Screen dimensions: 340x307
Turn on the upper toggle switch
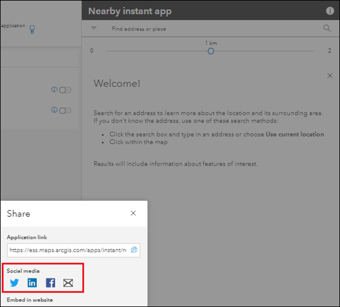pyautogui.click(x=66, y=90)
